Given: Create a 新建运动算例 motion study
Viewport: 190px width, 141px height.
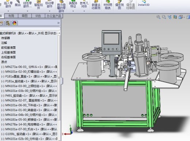Looking at the screenshot, I should 96,5.
